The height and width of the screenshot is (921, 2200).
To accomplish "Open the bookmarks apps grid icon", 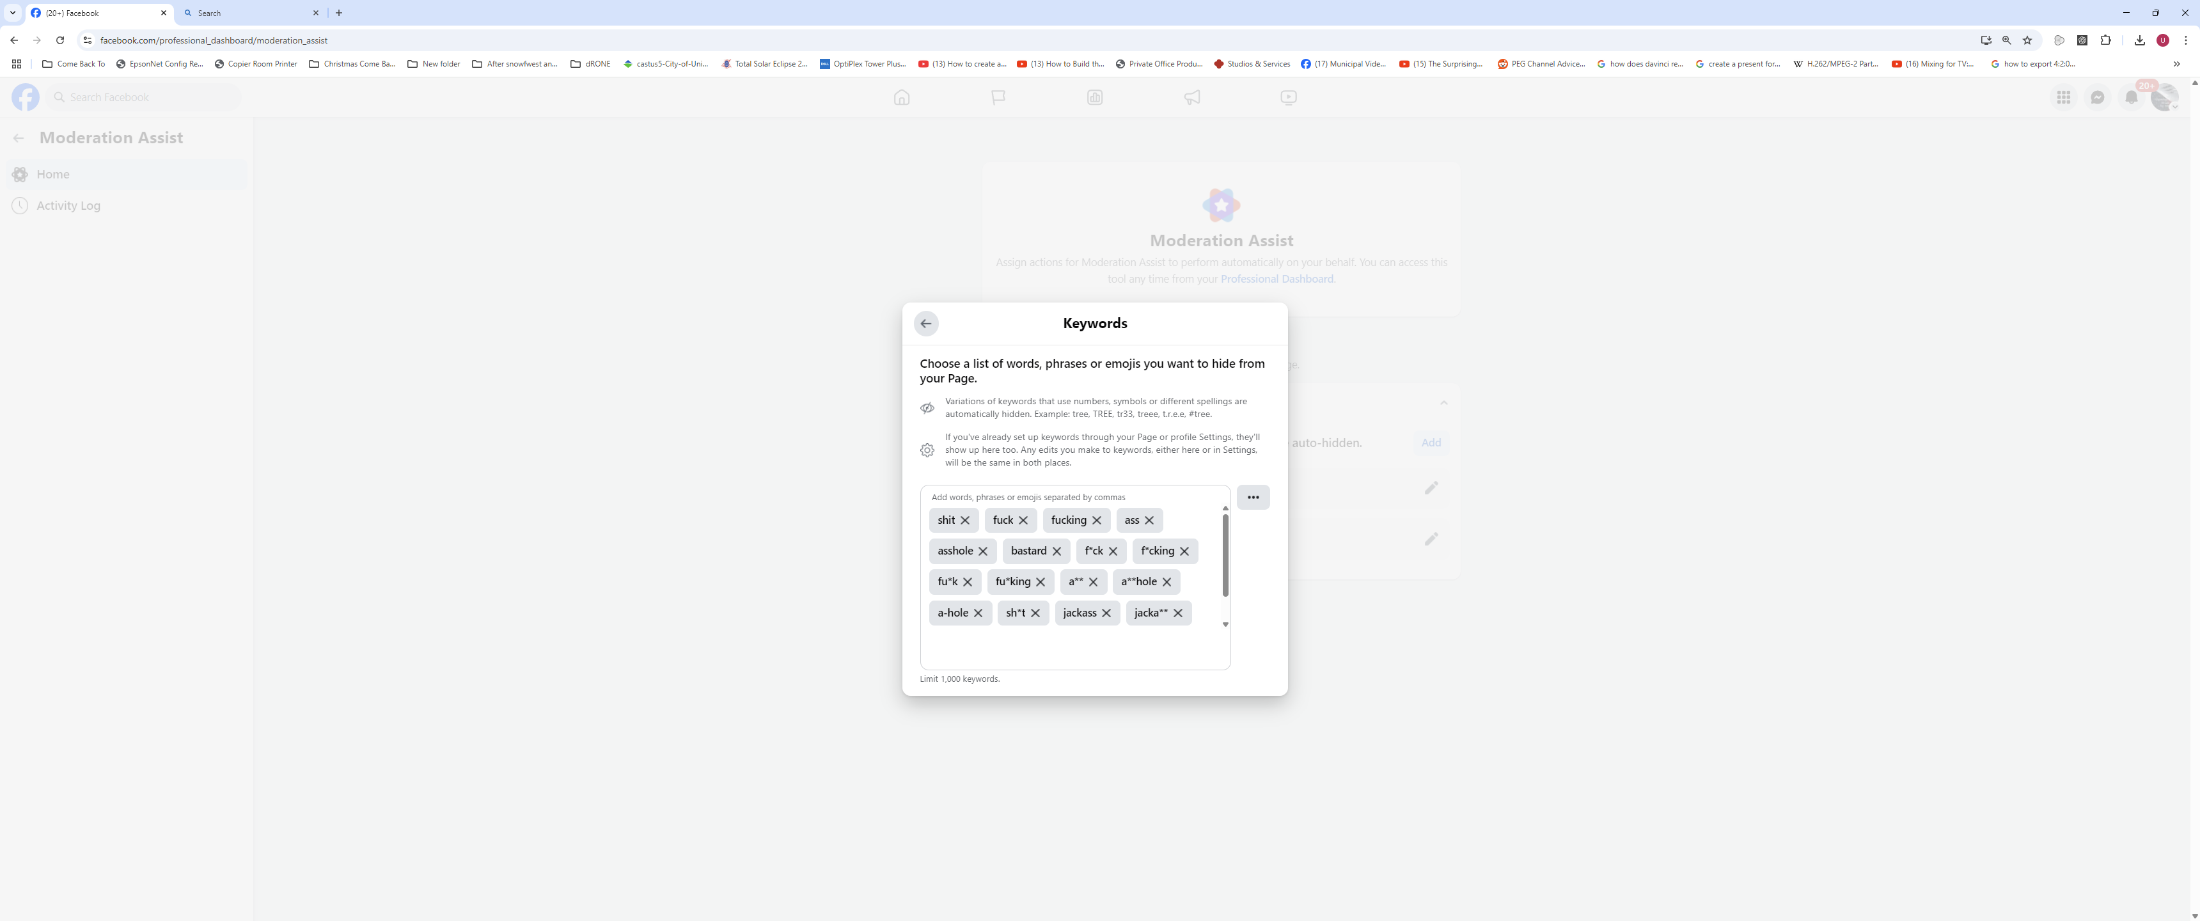I will pos(16,64).
